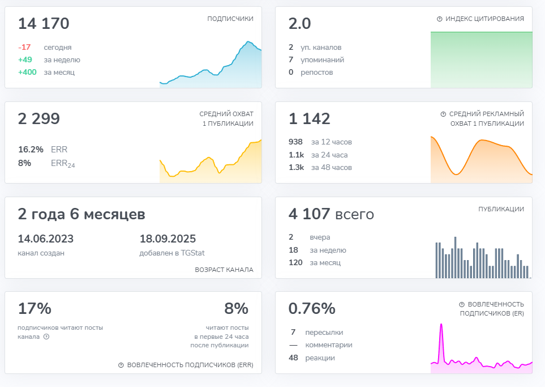
Task: Click question icon by ВОВЛЕЧЕННОСТЬ ПОДПИСЧИКОВ (ERR)
Action: tap(121, 365)
